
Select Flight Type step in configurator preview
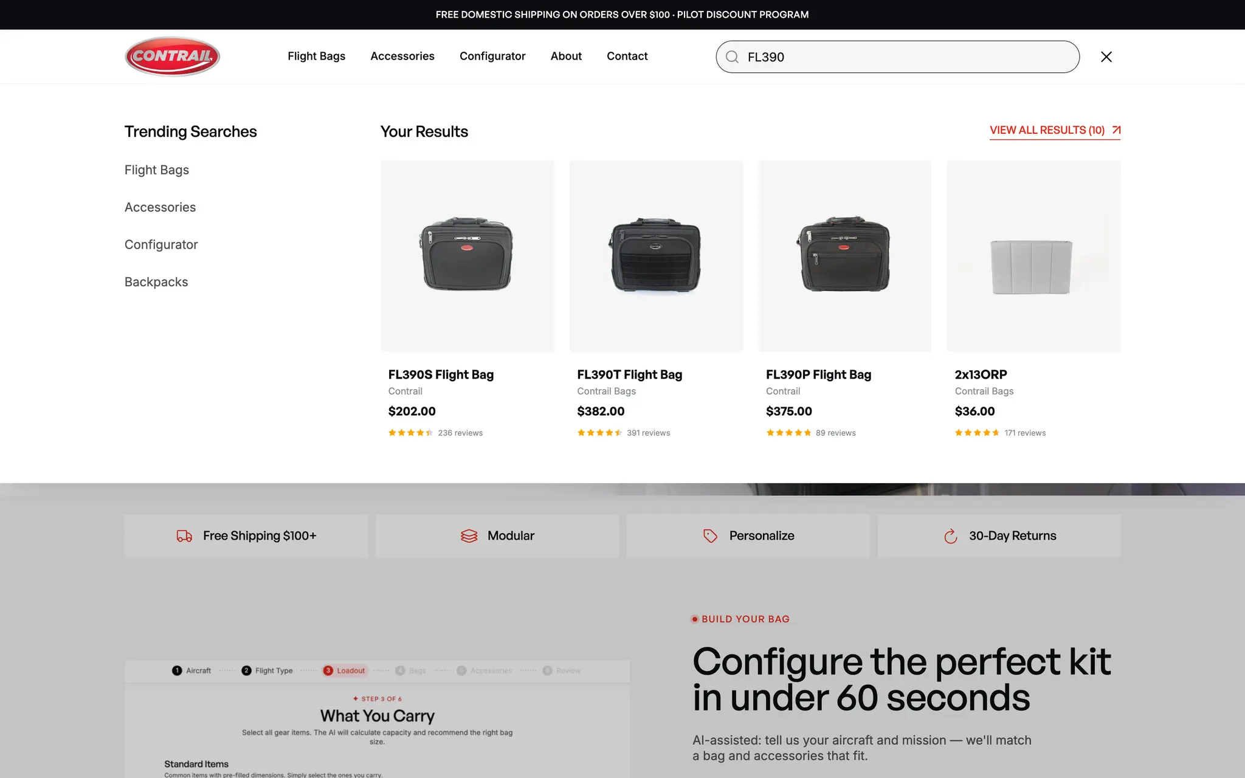tap(267, 670)
